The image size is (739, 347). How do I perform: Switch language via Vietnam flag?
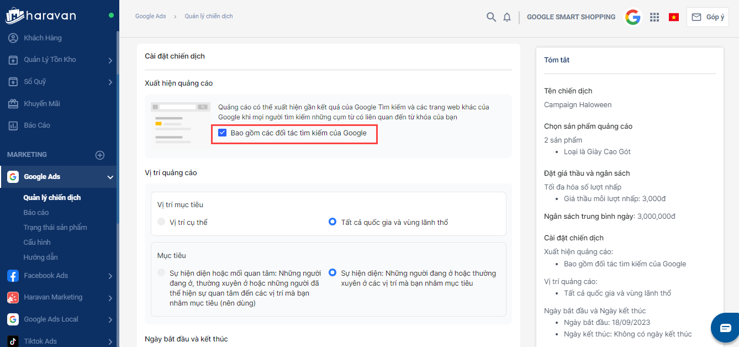674,17
